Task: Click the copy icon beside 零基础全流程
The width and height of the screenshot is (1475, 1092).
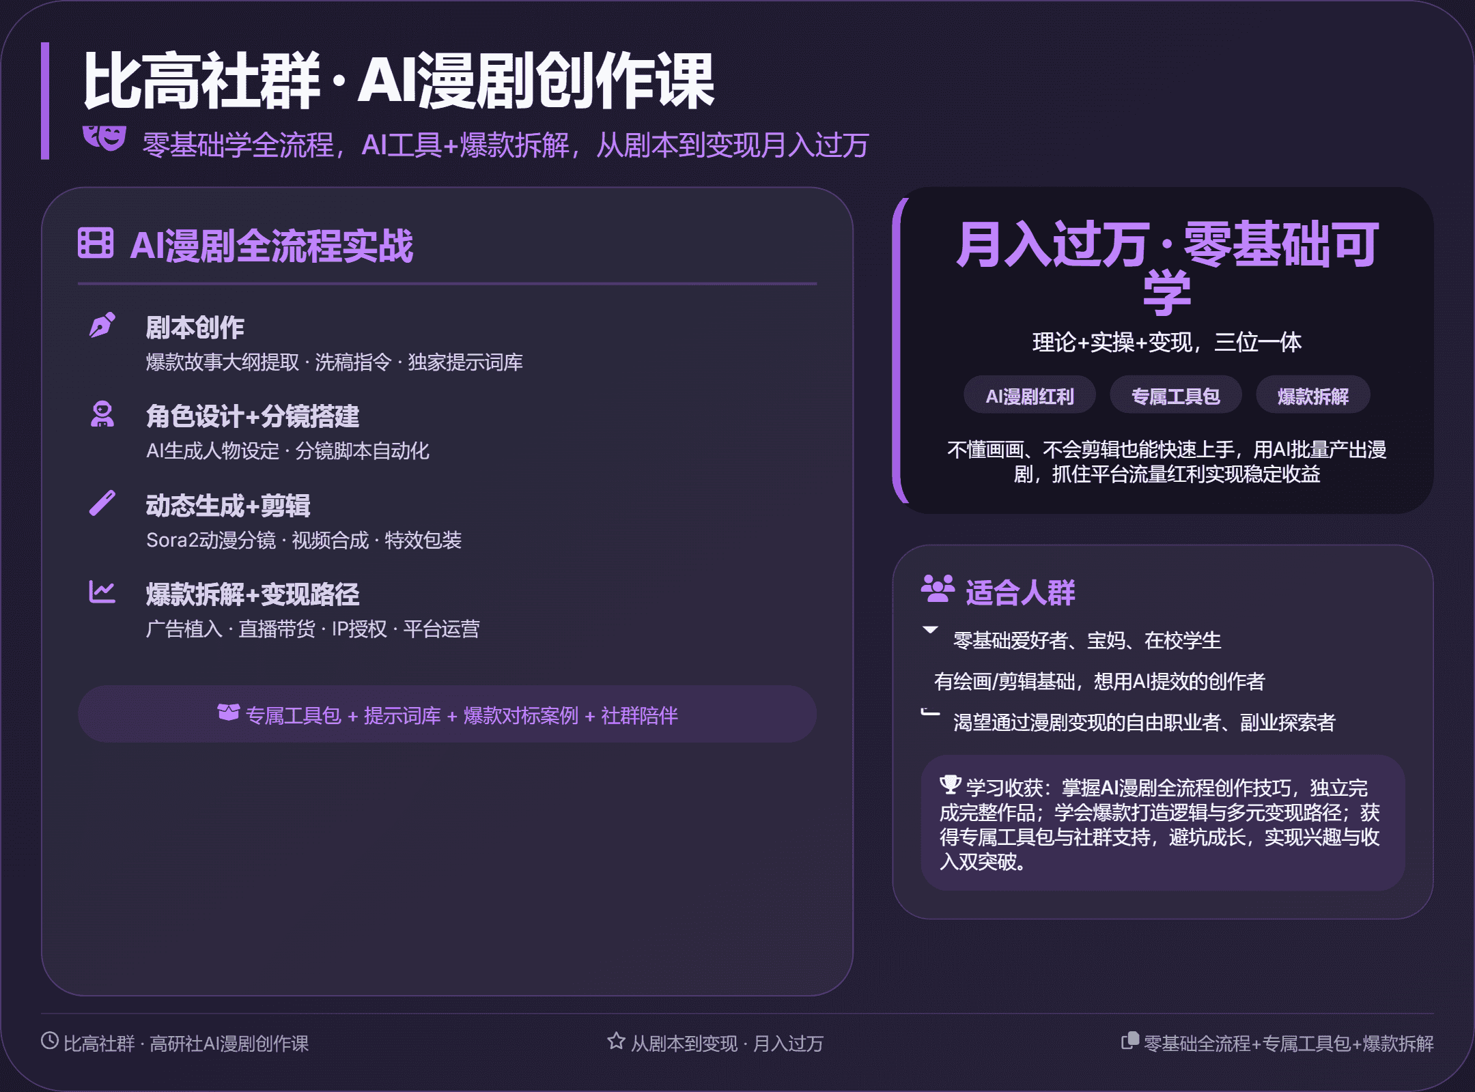Action: pos(1130,1041)
